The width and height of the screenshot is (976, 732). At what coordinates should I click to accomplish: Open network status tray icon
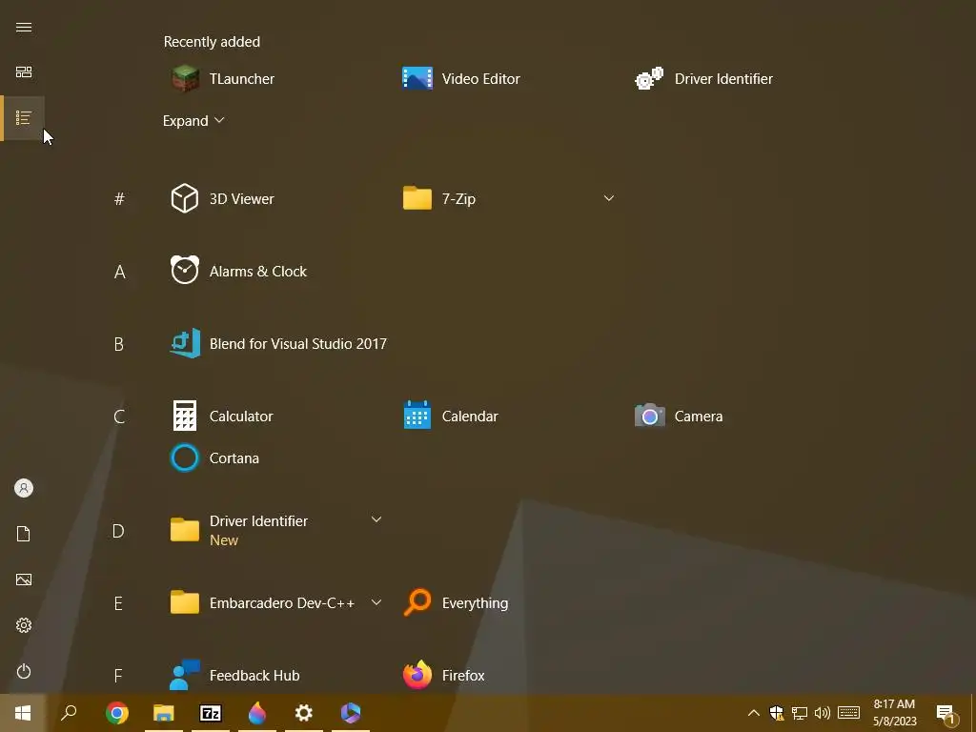(x=800, y=713)
